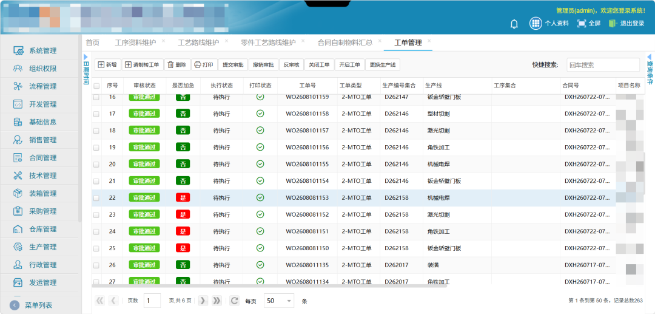This screenshot has width=655, height=314.
Task: Click 提交审批 button
Action: point(233,65)
